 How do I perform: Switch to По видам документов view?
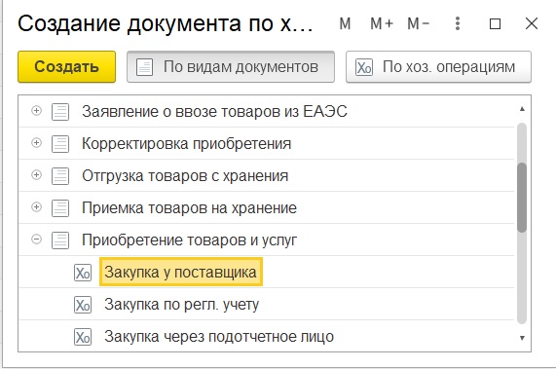pyautogui.click(x=231, y=66)
